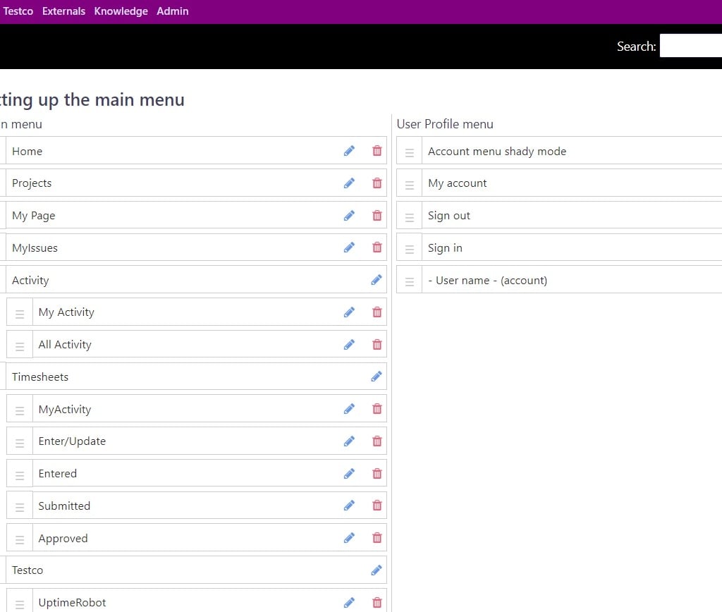Select the User name (account) label
This screenshot has width=722, height=612.
click(x=488, y=281)
